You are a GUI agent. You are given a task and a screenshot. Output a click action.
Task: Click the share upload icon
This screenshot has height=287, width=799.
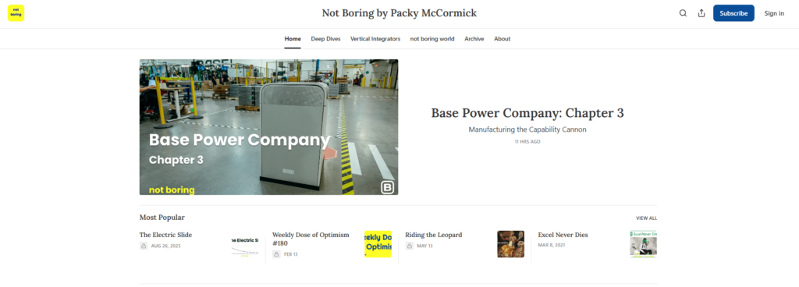pos(701,13)
